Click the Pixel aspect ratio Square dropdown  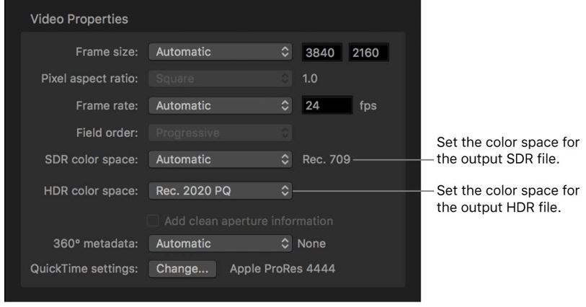pyautogui.click(x=221, y=79)
